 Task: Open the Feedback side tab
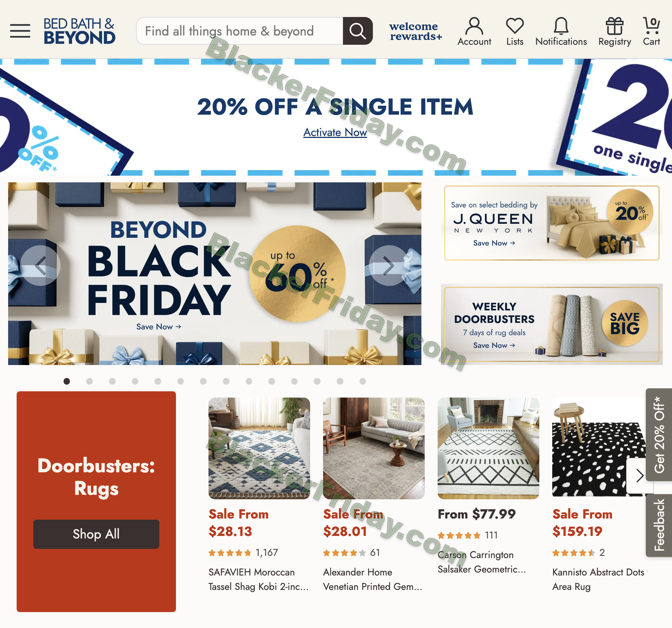(659, 525)
